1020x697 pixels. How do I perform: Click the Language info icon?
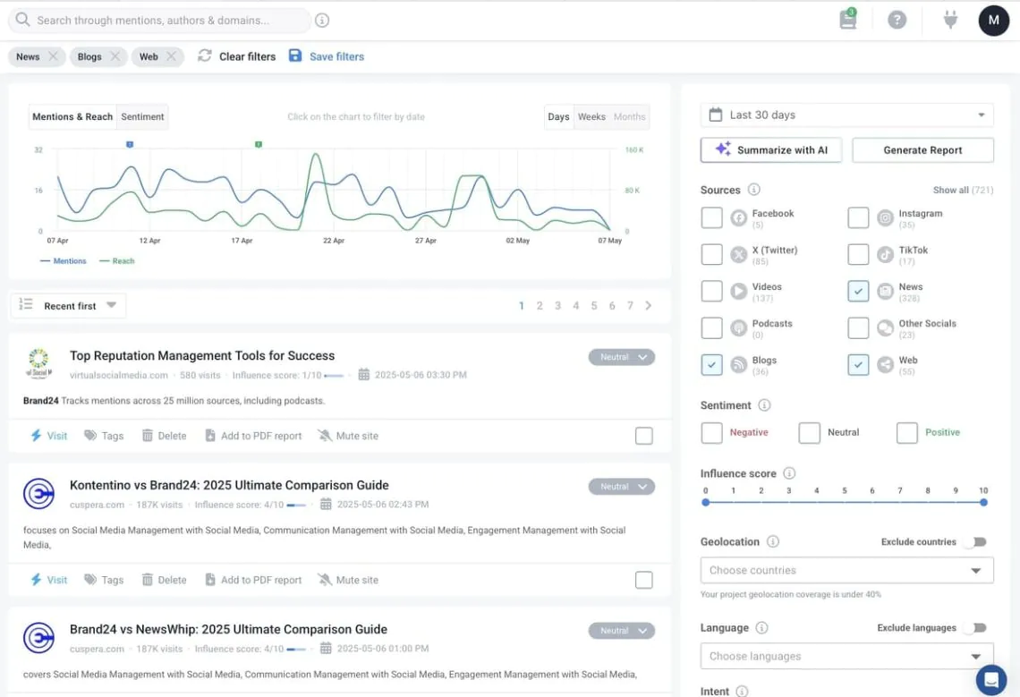tap(761, 627)
